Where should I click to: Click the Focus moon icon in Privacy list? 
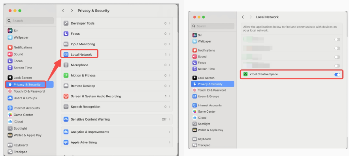coord(66,34)
